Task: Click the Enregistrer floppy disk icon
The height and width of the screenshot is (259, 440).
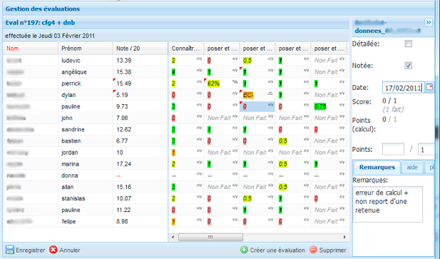Action: coord(10,250)
